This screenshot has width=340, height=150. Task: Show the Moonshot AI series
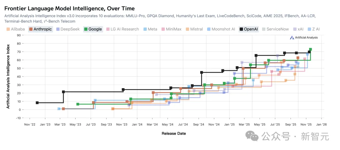coord(221,29)
